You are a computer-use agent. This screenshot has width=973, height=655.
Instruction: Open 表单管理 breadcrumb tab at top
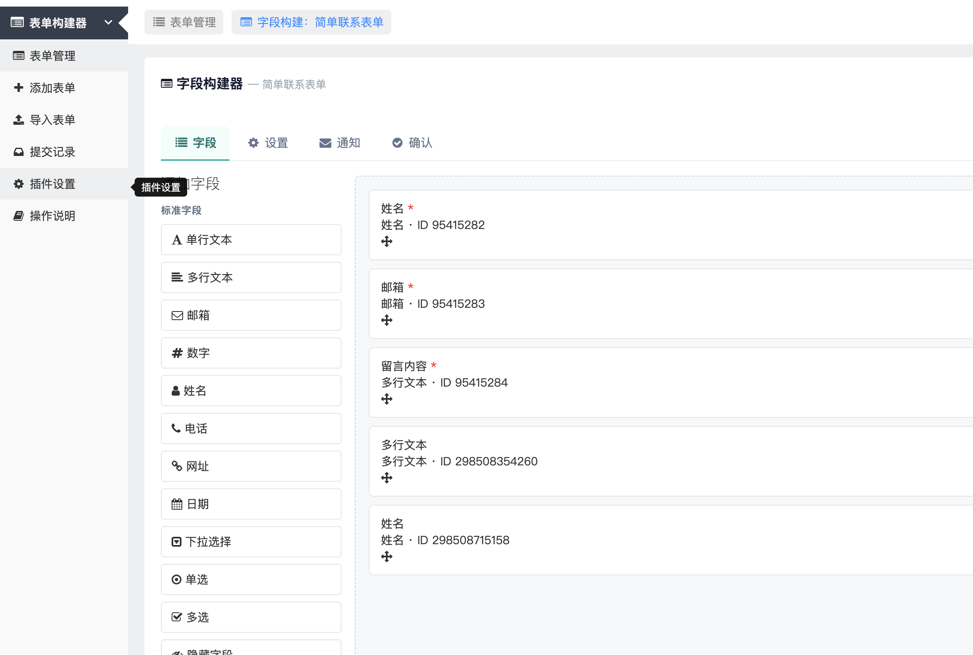pos(184,22)
